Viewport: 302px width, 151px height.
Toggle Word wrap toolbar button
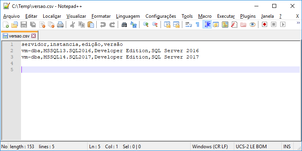pyautogui.click(x=189, y=25)
